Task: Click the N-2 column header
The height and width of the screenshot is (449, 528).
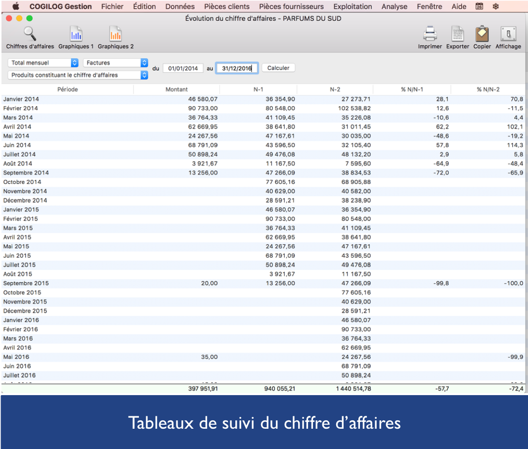Action: (335, 90)
